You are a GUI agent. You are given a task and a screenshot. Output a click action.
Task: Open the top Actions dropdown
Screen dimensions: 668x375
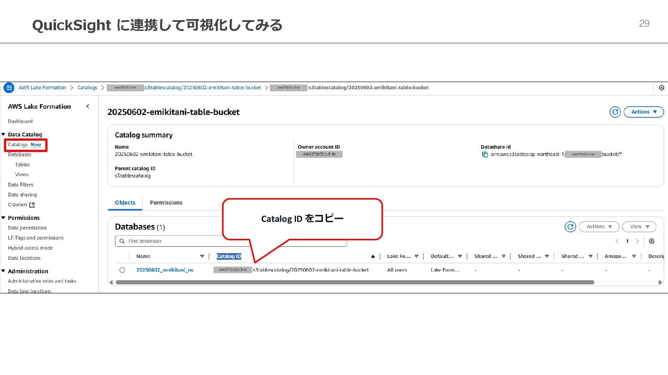pyautogui.click(x=644, y=112)
